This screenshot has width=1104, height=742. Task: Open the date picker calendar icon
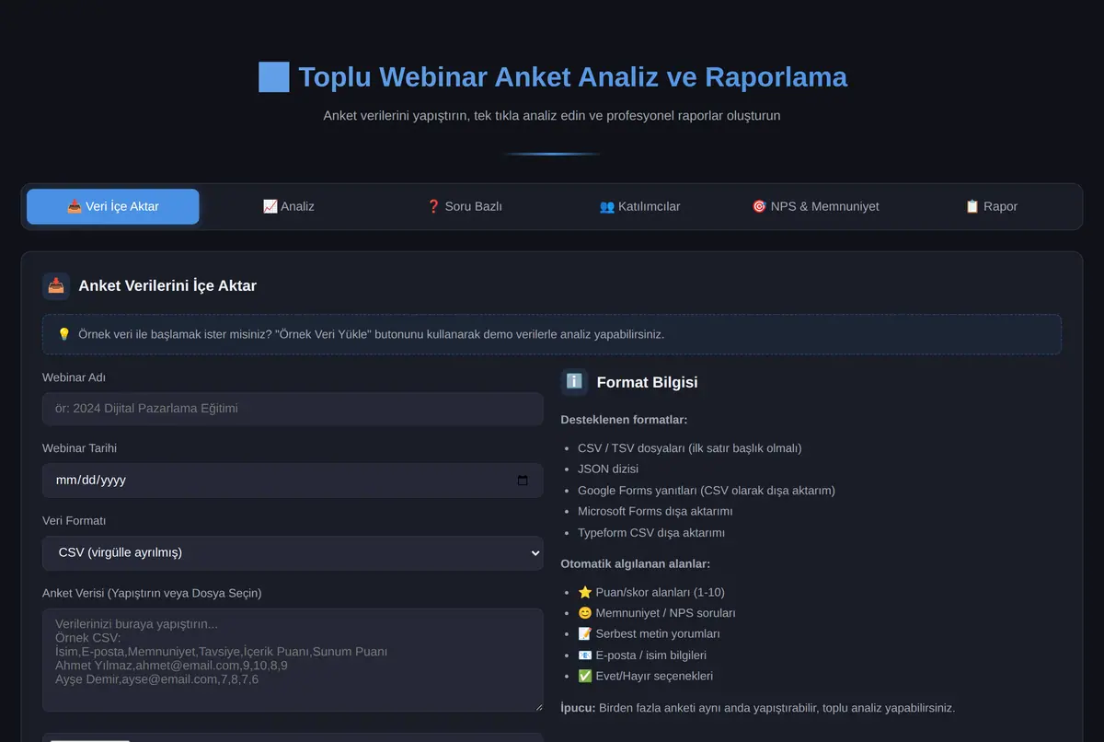[523, 481]
